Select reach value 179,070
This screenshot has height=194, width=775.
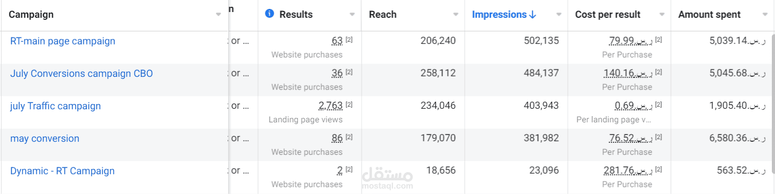click(439, 138)
